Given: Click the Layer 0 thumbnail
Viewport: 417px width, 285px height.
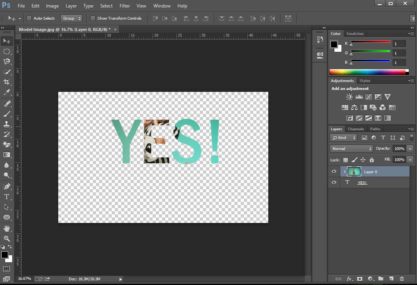Looking at the screenshot, I should click(x=353, y=171).
